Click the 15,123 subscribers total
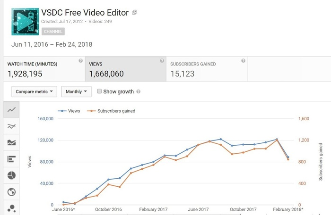 (183, 74)
